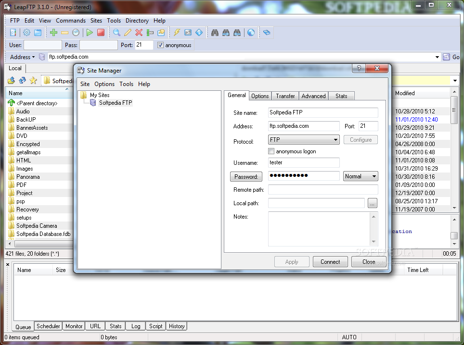
Task: Click the blue diamond info icon
Action: [x=199, y=33]
